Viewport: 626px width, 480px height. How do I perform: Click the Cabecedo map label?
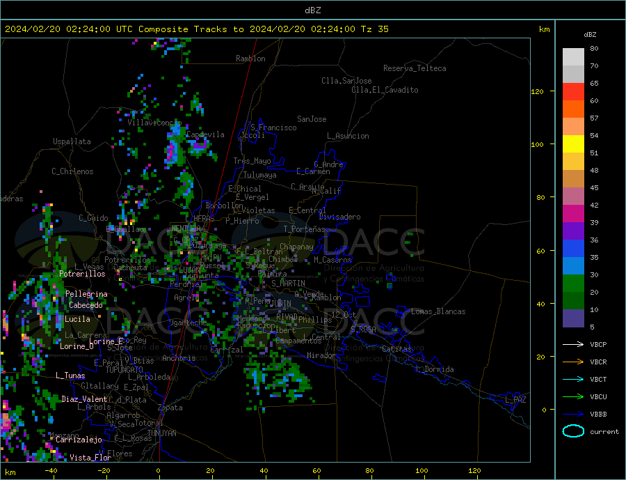pos(86,305)
